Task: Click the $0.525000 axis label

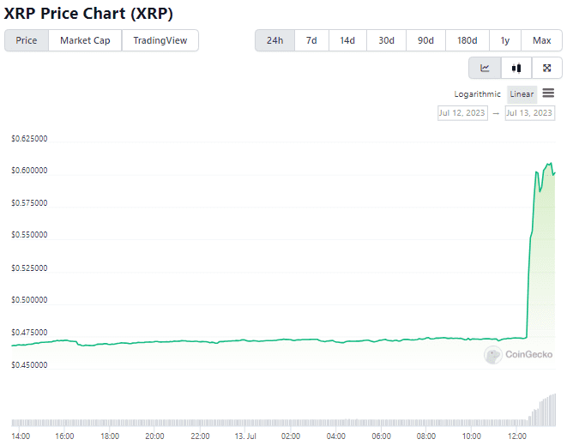Action: point(29,268)
